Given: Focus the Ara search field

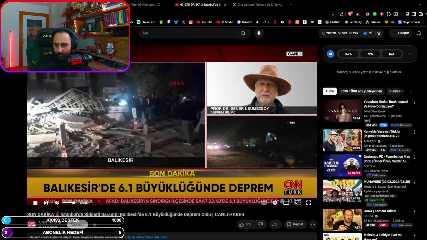Looking at the screenshot, I should 187,33.
